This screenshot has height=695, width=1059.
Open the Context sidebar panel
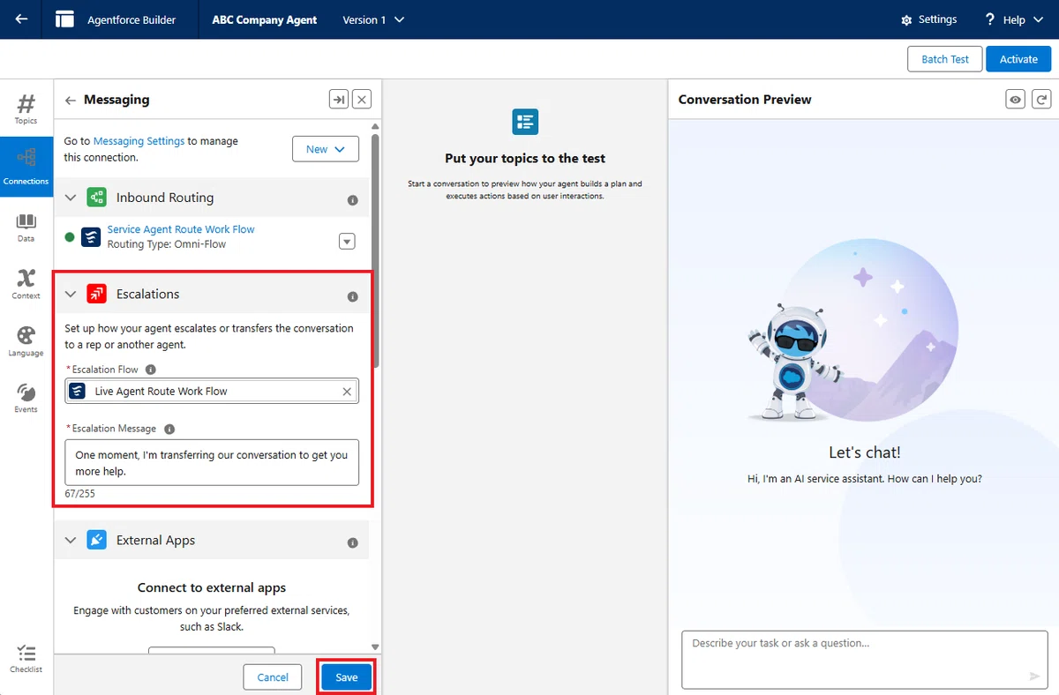click(x=26, y=284)
